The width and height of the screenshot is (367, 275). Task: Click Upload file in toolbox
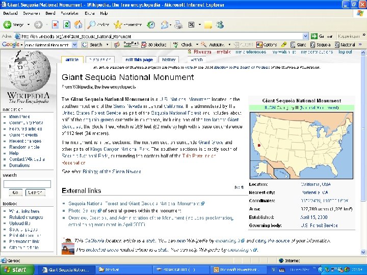[x=20, y=223]
